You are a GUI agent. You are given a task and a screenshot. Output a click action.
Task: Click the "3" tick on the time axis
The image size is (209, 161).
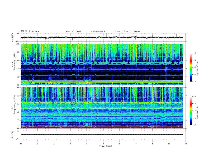point(70,144)
